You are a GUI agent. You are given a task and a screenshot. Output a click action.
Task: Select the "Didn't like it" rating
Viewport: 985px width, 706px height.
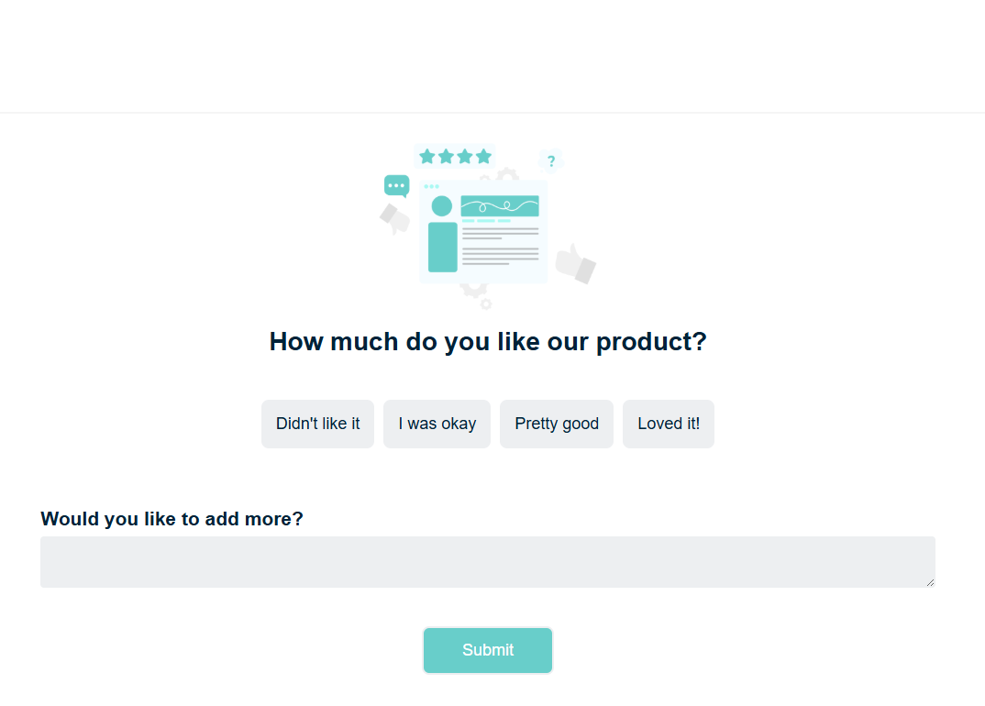pos(317,424)
